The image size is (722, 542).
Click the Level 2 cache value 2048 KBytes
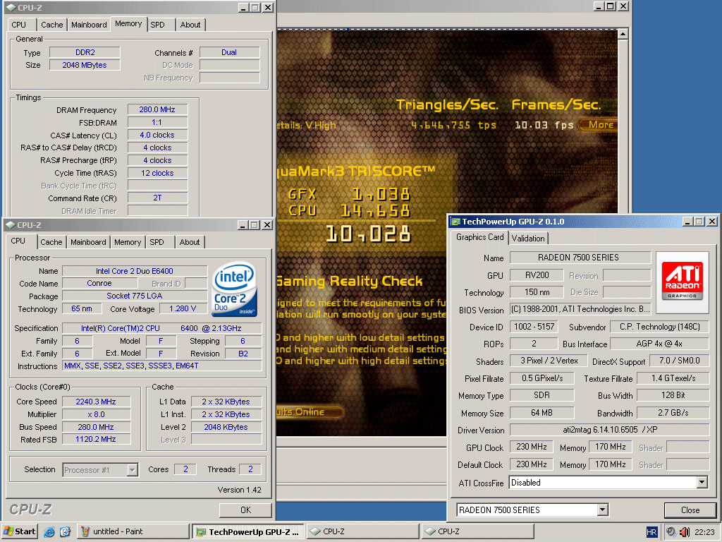point(226,427)
